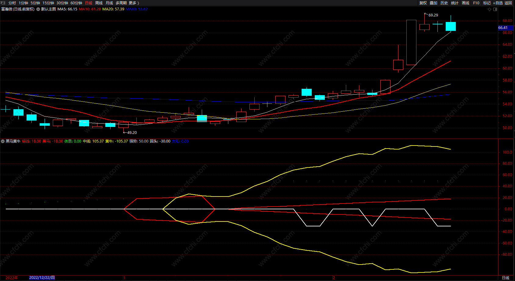Expand the 更多 periods menu
This screenshot has height=281, width=515.
[x=134, y=3]
